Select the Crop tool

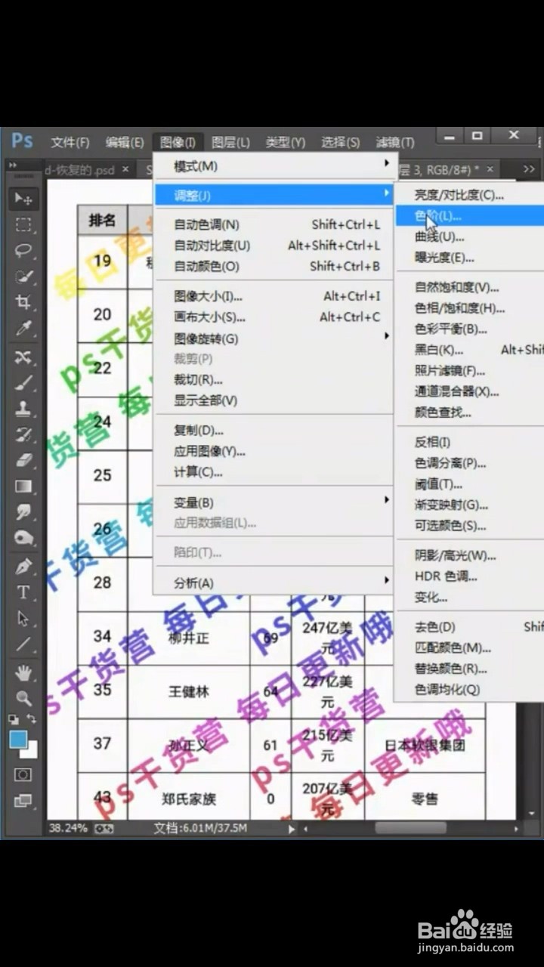click(x=23, y=302)
